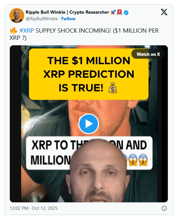Click the yellow $1 MILLION caption banner
Screen dimensions: 176x216
pos(89,74)
